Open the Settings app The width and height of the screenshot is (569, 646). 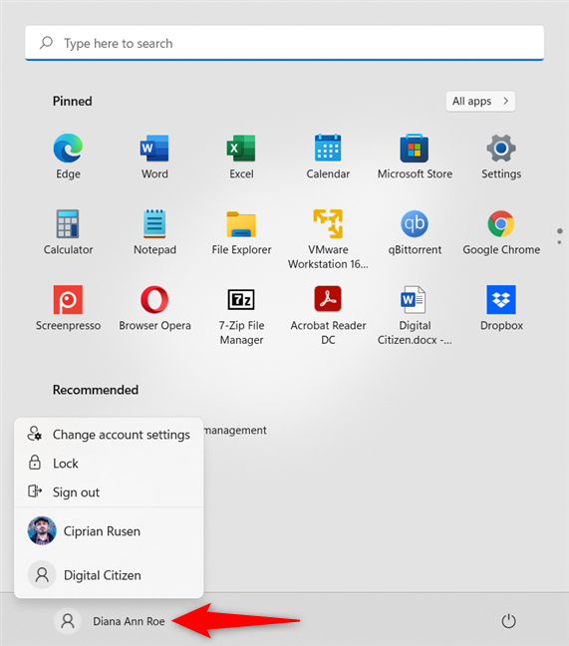click(501, 157)
